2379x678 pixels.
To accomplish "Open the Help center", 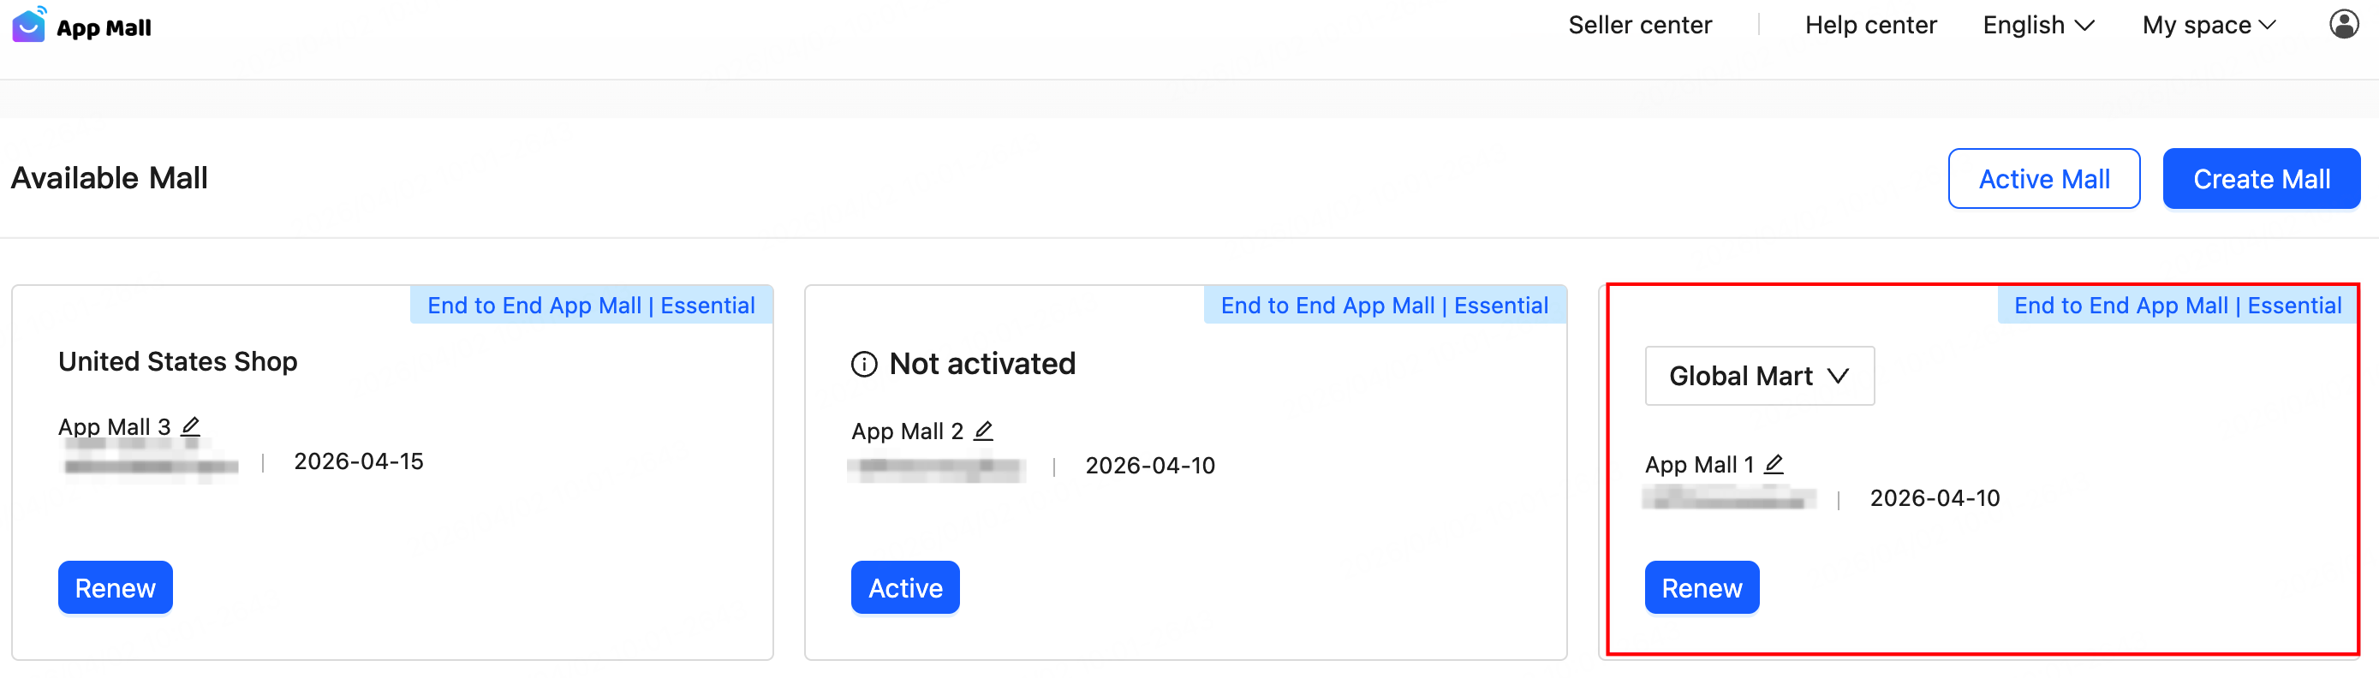I will 1870,26.
